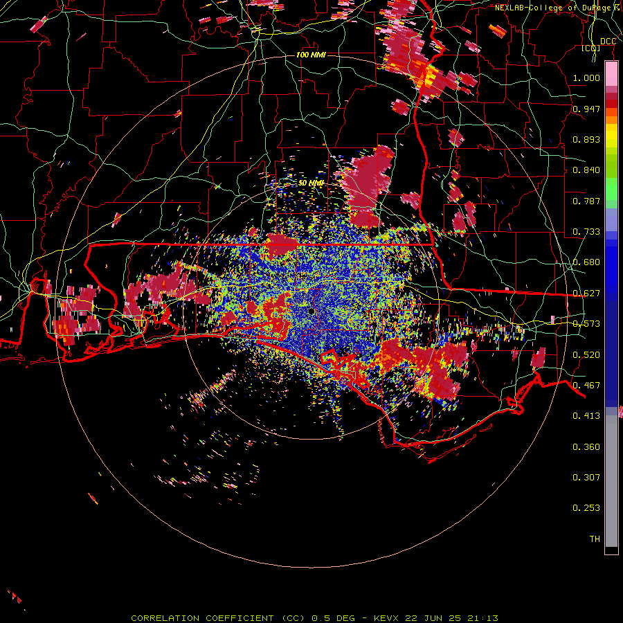The height and width of the screenshot is (623, 623).
Task: Click the 0.573 legend value
Action: (586, 324)
